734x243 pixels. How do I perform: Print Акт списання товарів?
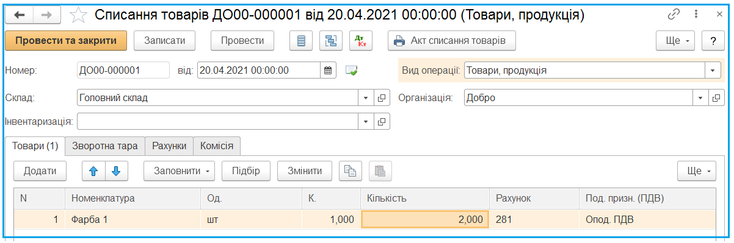pos(451,41)
